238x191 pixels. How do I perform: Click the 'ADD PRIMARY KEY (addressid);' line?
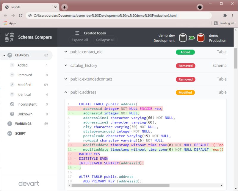tap(112, 181)
